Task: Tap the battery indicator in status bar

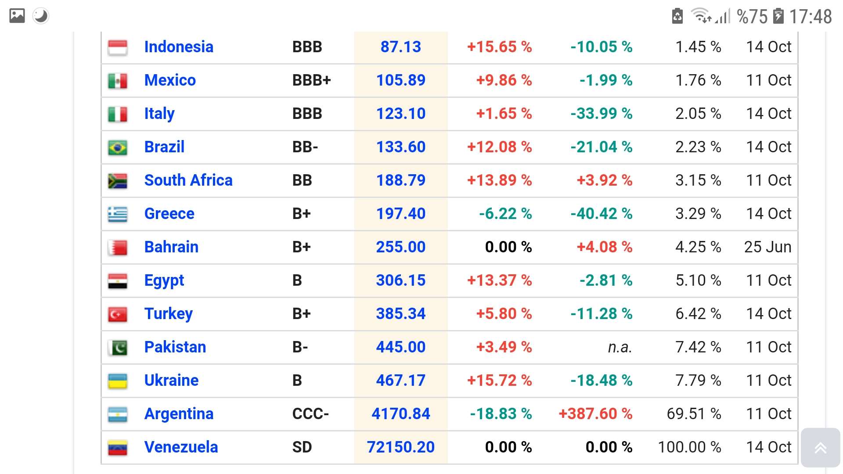Action: 778,16
